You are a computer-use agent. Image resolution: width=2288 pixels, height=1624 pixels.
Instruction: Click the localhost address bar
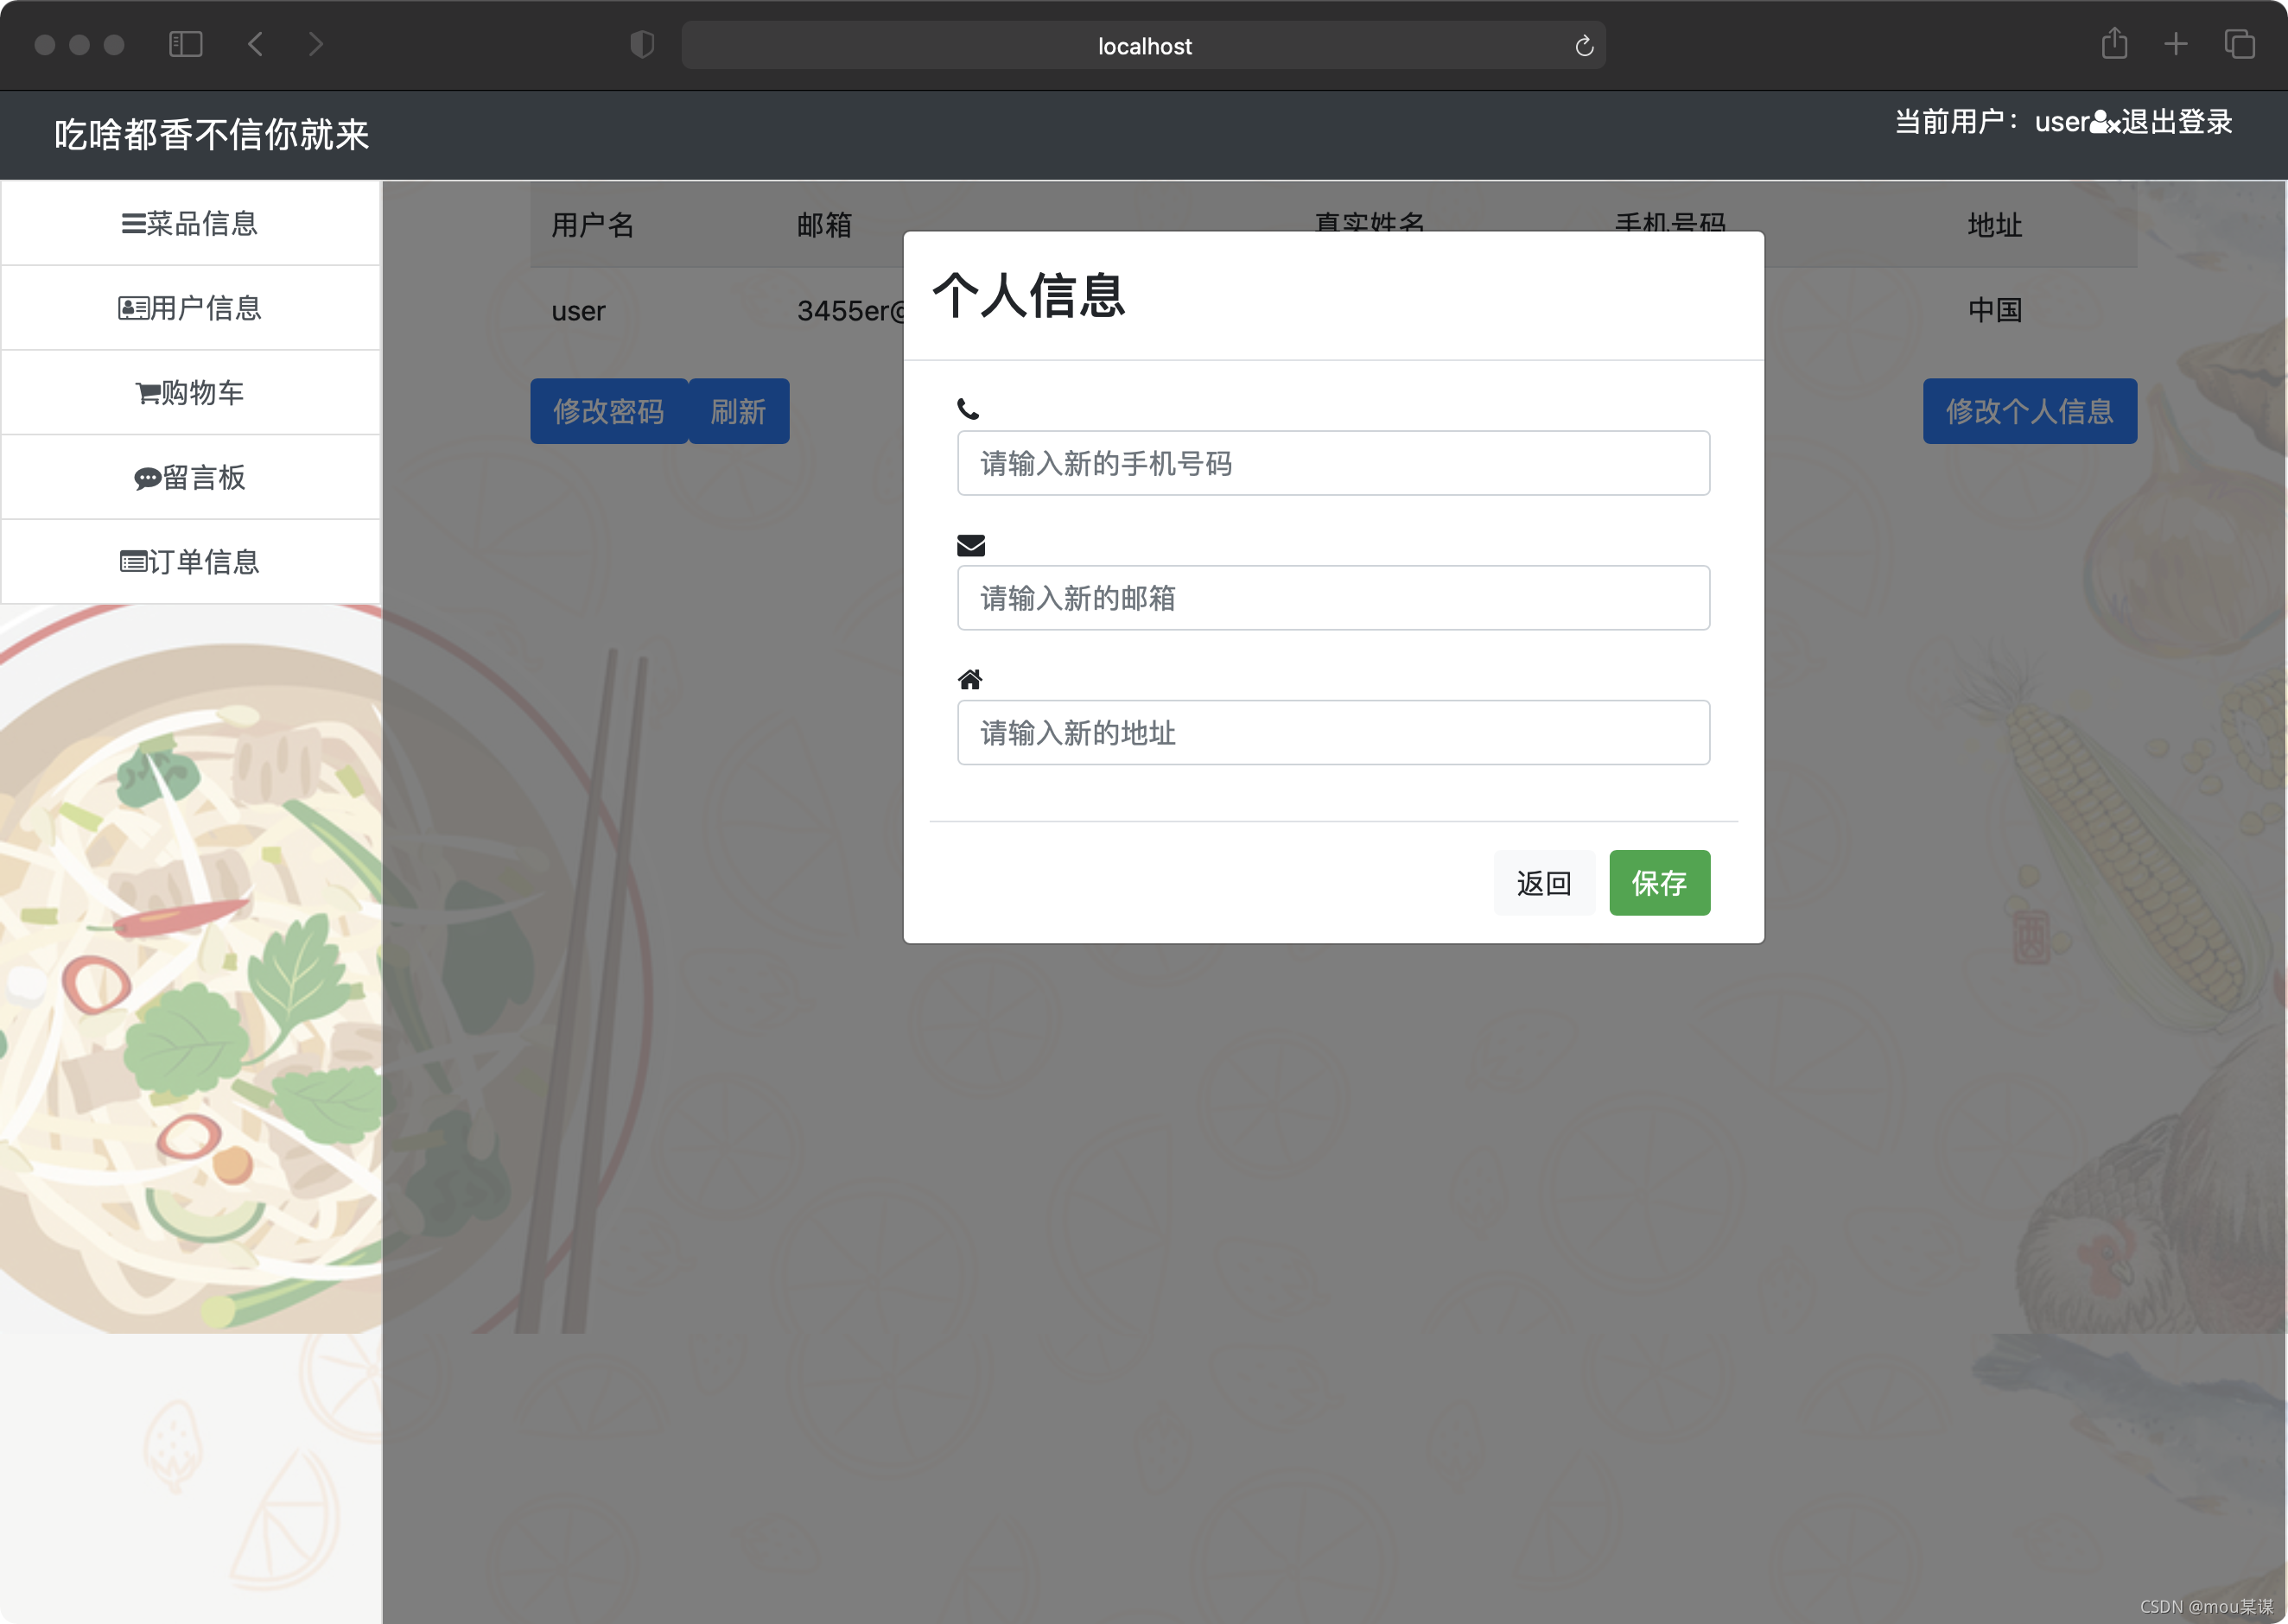click(x=1143, y=46)
